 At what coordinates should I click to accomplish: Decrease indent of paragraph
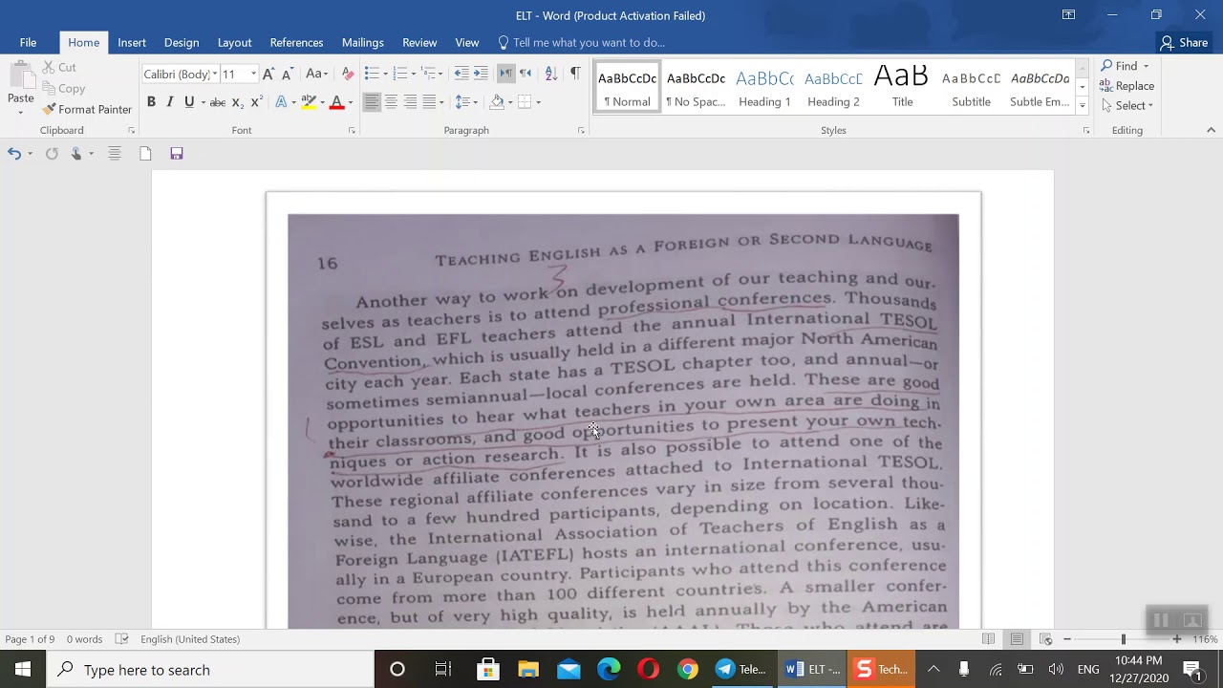[x=461, y=74]
